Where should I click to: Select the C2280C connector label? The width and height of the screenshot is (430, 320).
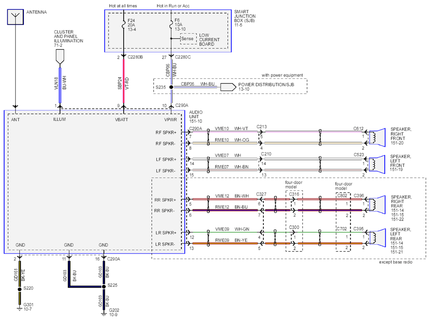pos(182,57)
